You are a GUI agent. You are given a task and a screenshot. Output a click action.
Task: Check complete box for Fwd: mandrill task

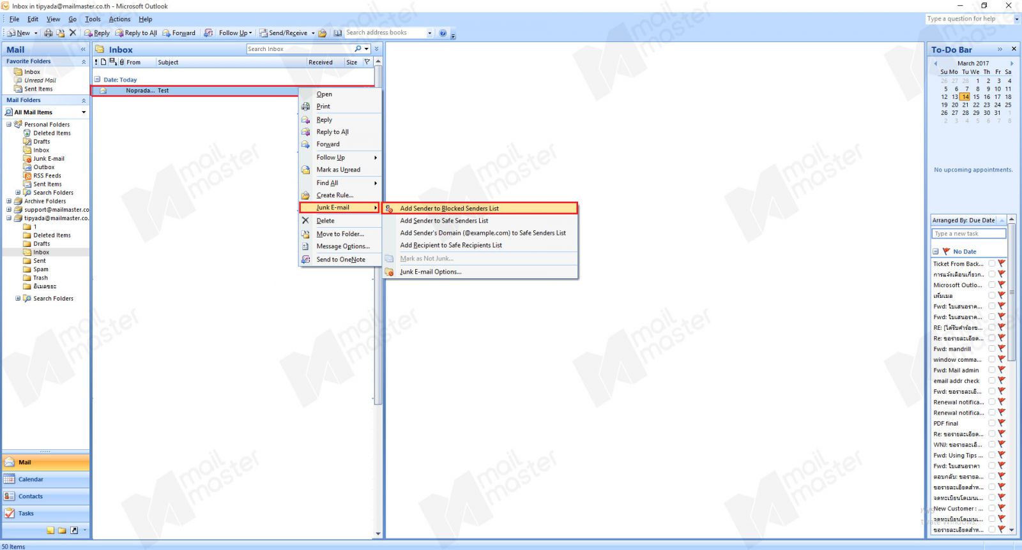tap(991, 348)
